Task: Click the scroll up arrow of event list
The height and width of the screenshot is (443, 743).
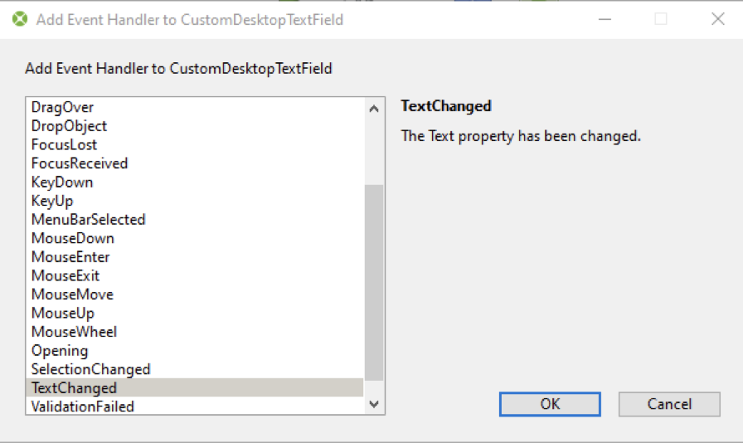Action: (x=374, y=109)
